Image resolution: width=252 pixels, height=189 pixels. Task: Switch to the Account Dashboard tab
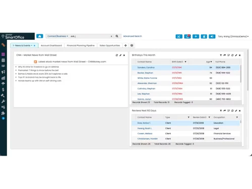(x=51, y=45)
